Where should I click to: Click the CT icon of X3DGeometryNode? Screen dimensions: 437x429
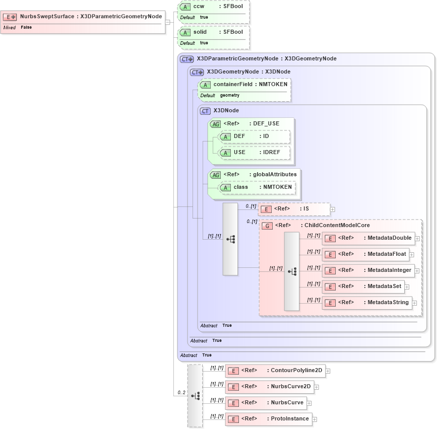[x=197, y=72]
